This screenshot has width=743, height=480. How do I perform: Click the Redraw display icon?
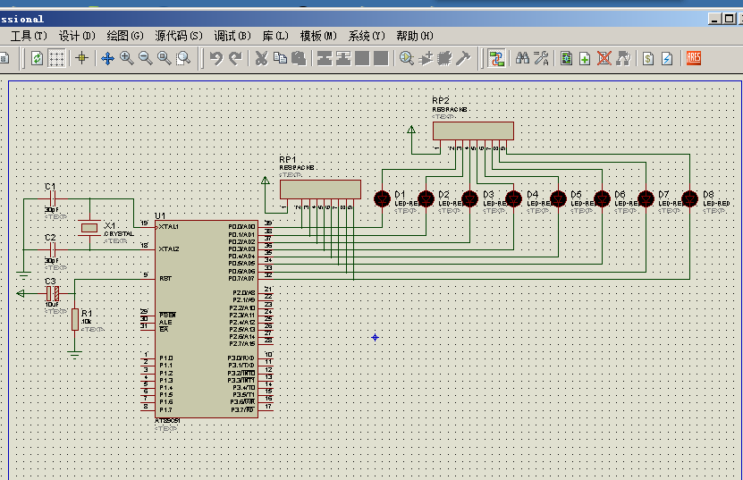(x=37, y=59)
